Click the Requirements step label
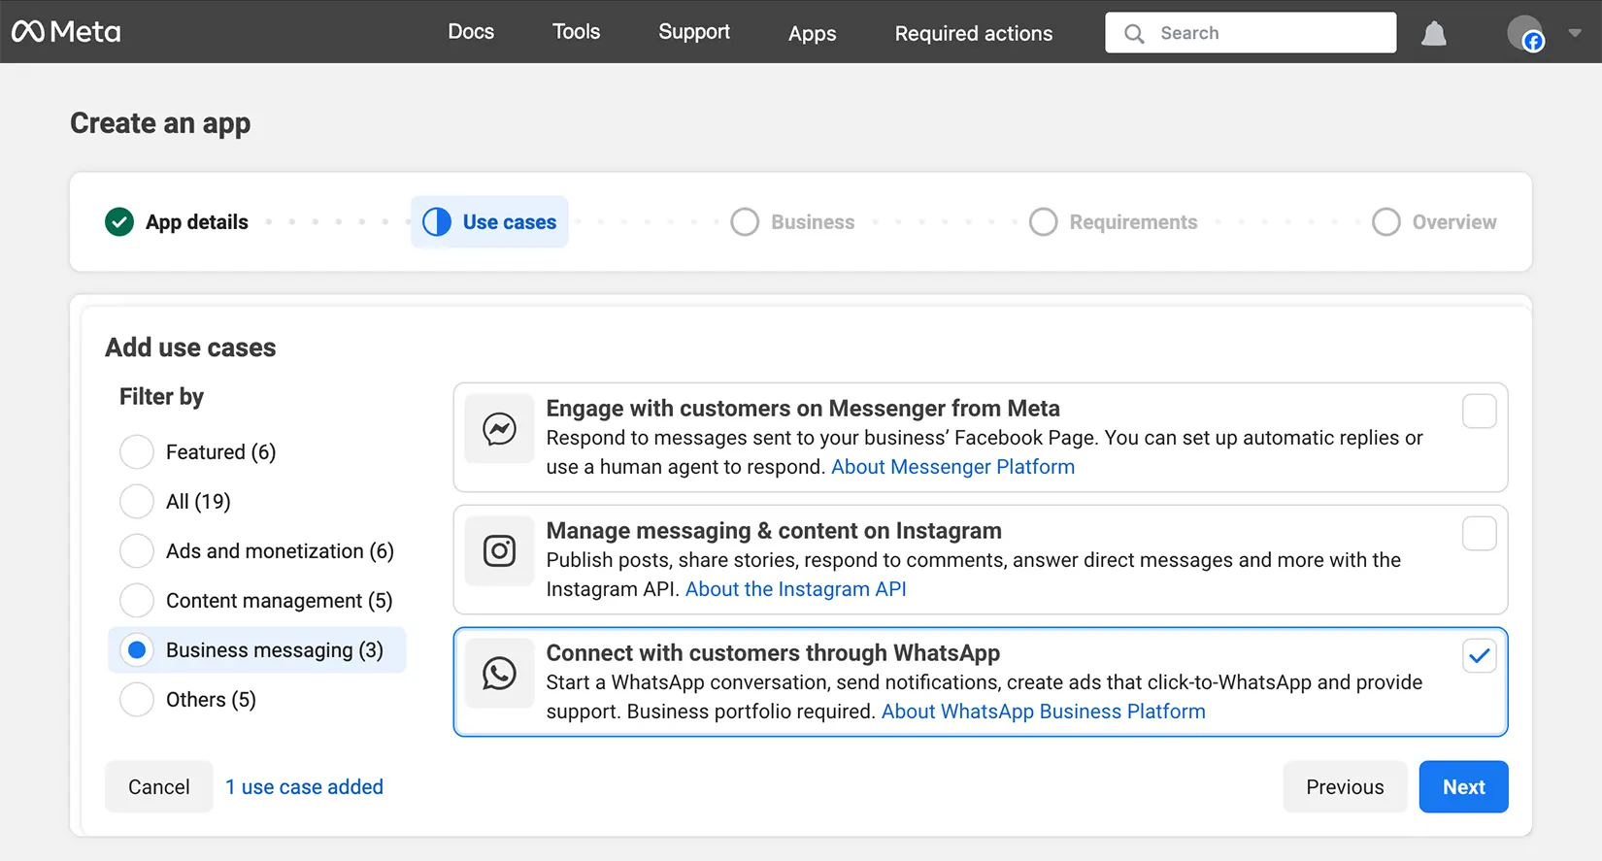1602x861 pixels. 1133,222
